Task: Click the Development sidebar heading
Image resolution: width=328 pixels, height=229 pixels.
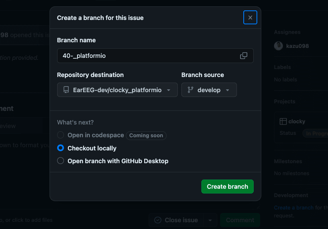Action: [291, 195]
